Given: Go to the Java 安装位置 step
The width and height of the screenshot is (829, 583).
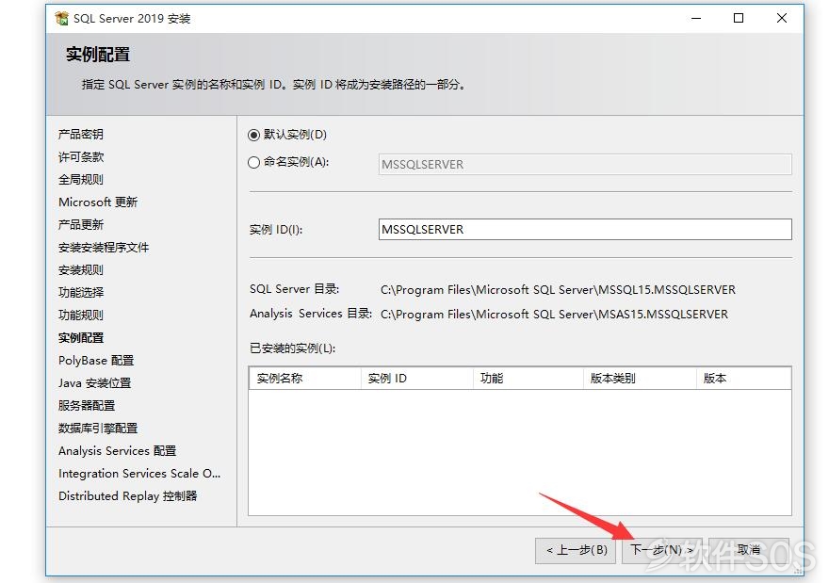Looking at the screenshot, I should (94, 383).
